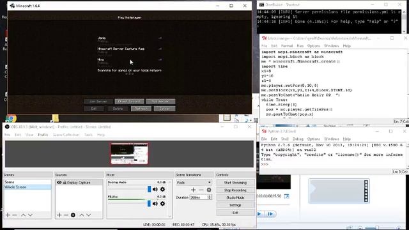The image size is (409, 230).
Task: Click Studio Mode in OBS Controls
Action: point(235,197)
